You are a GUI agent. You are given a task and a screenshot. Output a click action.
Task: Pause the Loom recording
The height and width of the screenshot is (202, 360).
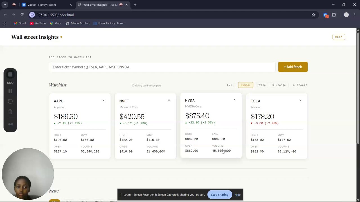pos(10,91)
